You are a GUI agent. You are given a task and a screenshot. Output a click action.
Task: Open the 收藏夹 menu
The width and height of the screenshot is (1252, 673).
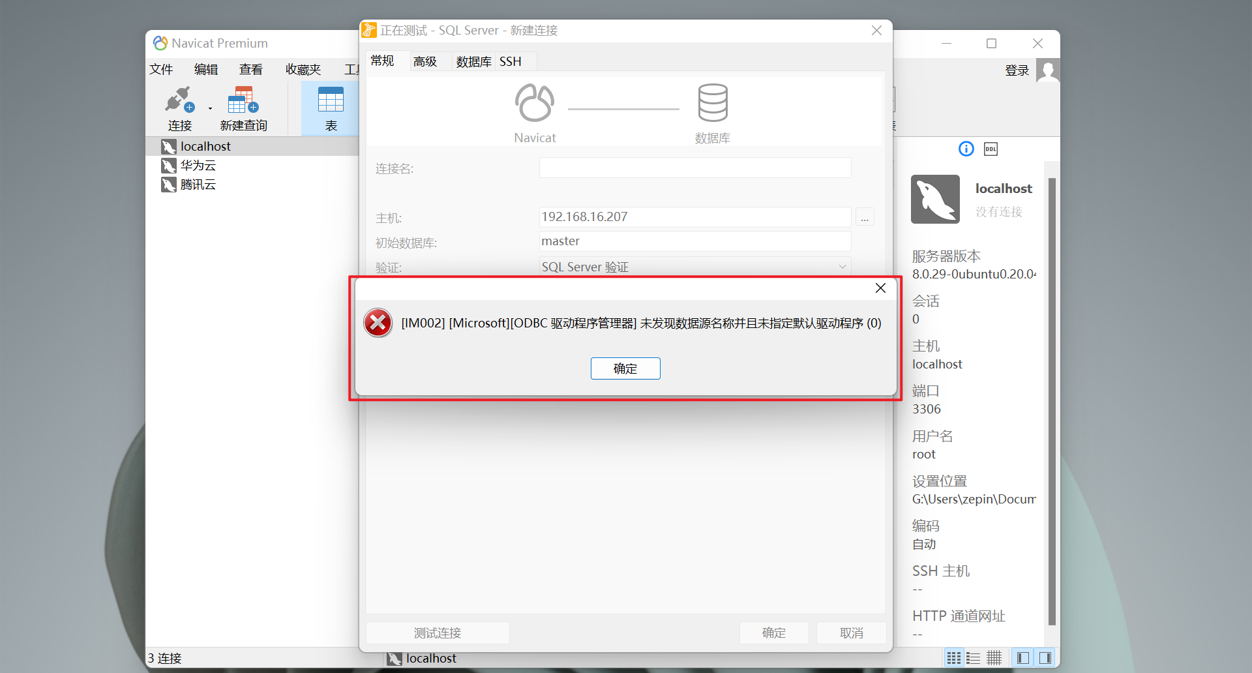(303, 69)
